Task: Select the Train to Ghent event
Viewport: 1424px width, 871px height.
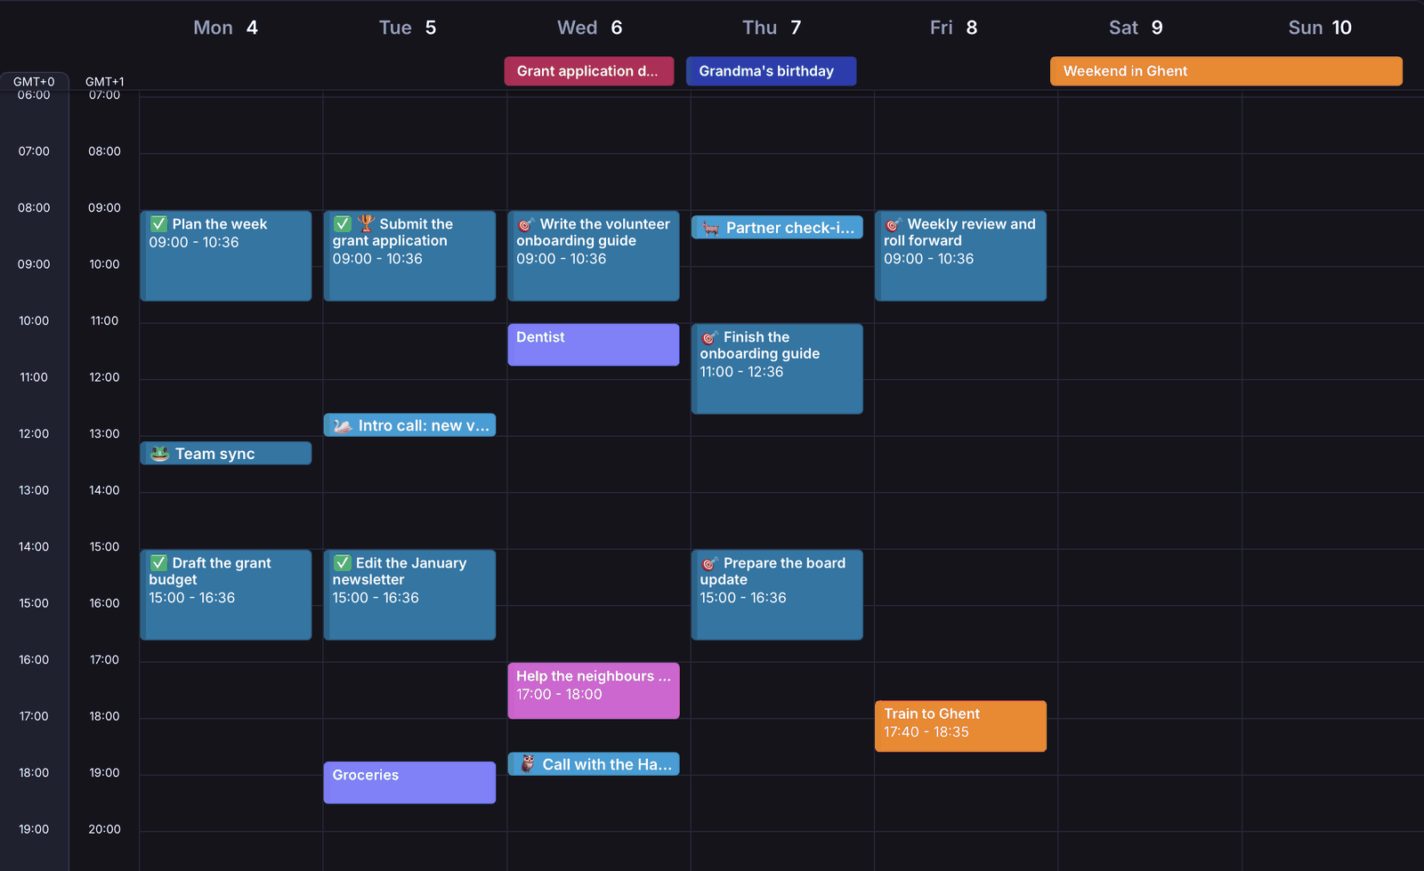Action: click(x=960, y=726)
